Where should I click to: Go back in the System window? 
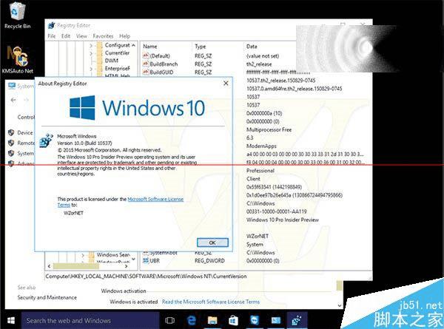pyautogui.click(x=13, y=100)
